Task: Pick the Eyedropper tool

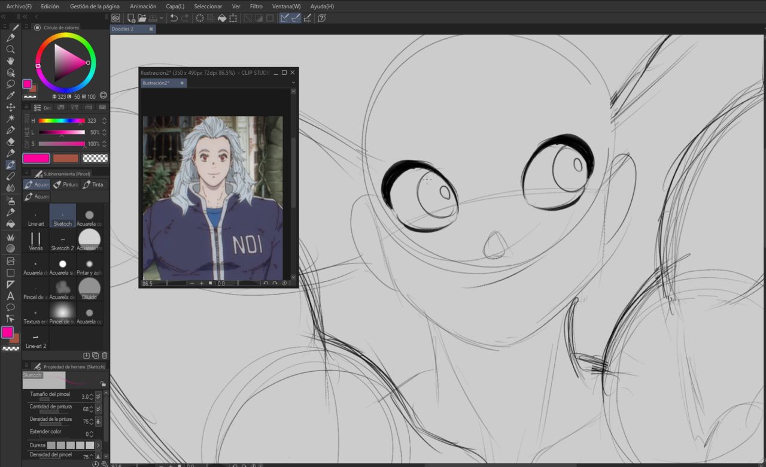Action: click(x=10, y=95)
